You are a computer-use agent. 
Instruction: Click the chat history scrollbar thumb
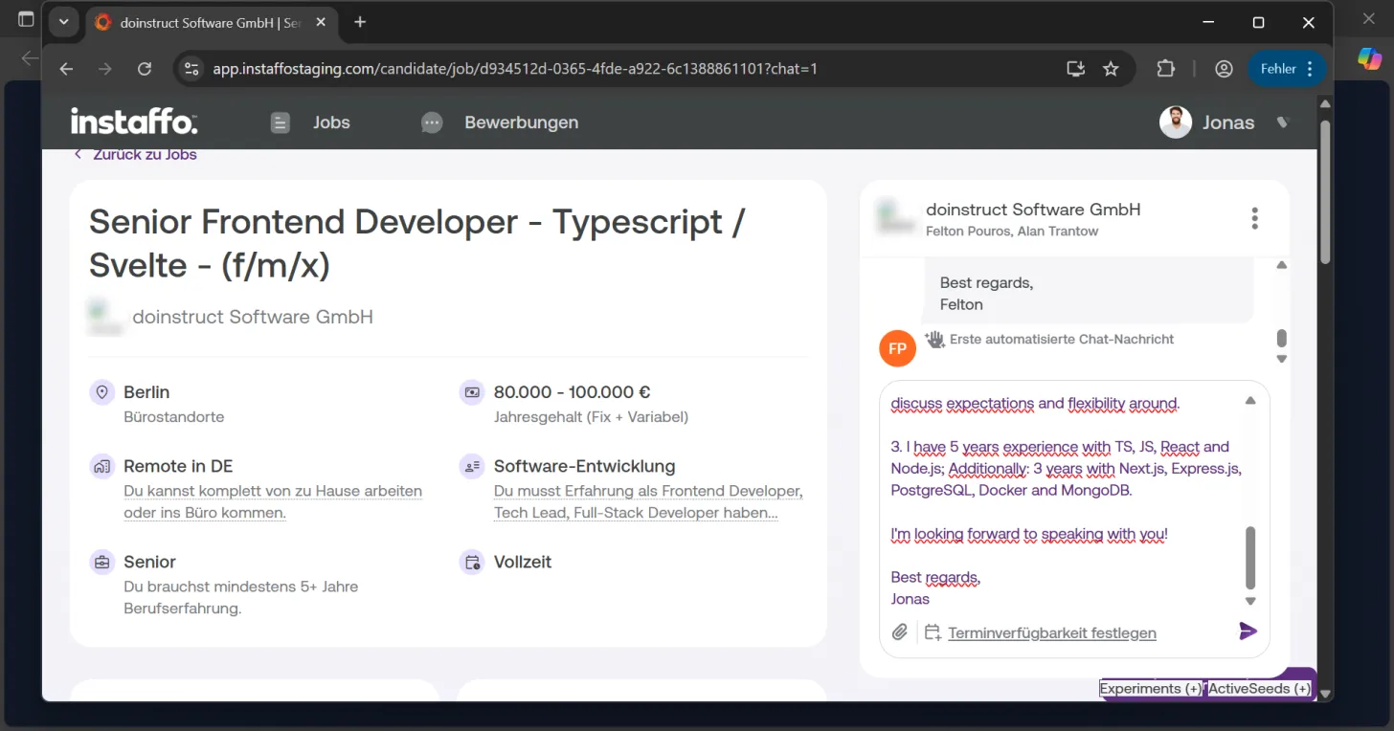click(1282, 339)
